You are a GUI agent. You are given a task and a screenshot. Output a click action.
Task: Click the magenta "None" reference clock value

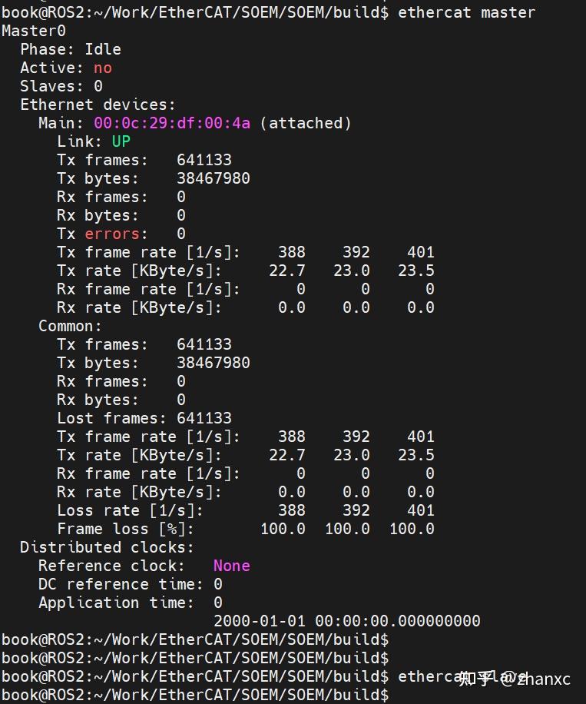click(x=231, y=566)
